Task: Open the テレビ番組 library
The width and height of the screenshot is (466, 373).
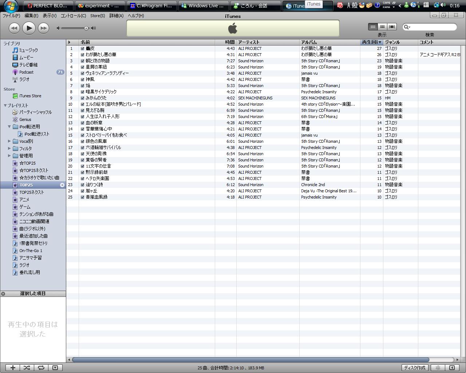Action: [25, 65]
